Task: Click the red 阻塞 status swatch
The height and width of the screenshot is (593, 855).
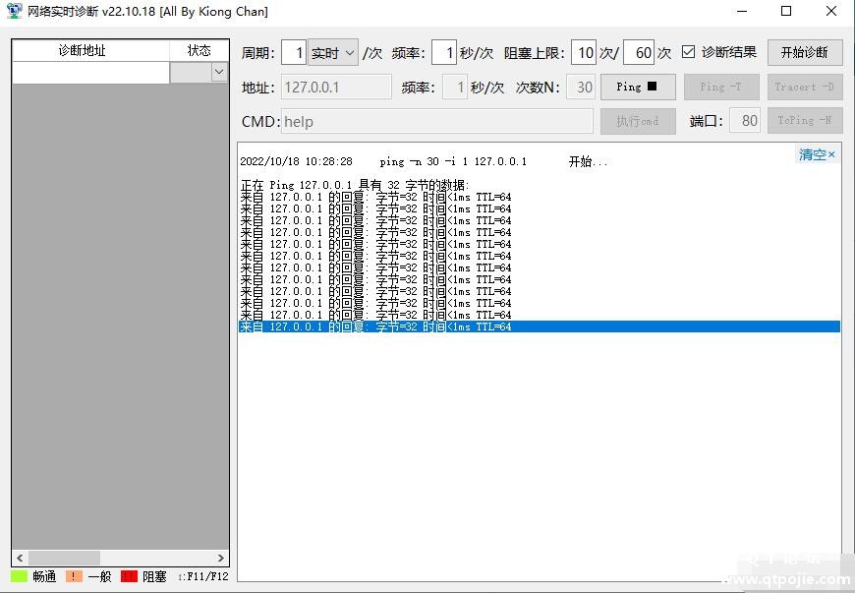Action: [x=129, y=576]
